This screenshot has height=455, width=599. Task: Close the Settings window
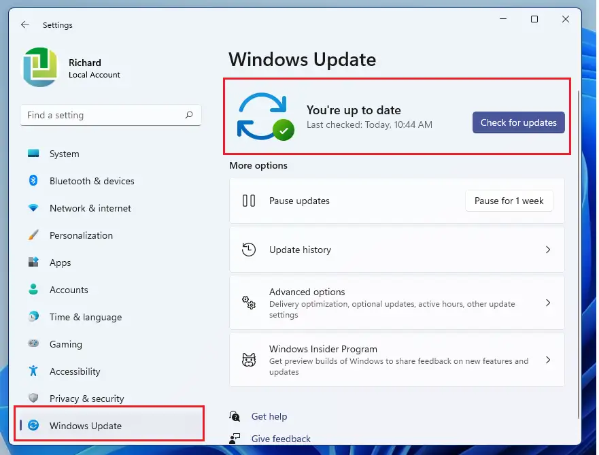566,19
